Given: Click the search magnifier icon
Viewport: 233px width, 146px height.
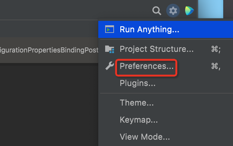Looking at the screenshot, I should coord(156,11).
